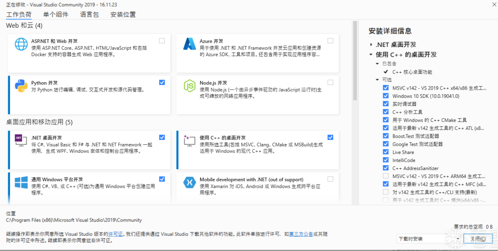
Task: Click the 要求的总空间 0 B label
Action: (473, 227)
